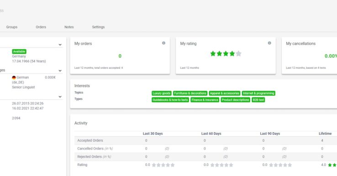337x176 pixels.
Task: Select the Furnitures & decorations tag
Action: 190,93
